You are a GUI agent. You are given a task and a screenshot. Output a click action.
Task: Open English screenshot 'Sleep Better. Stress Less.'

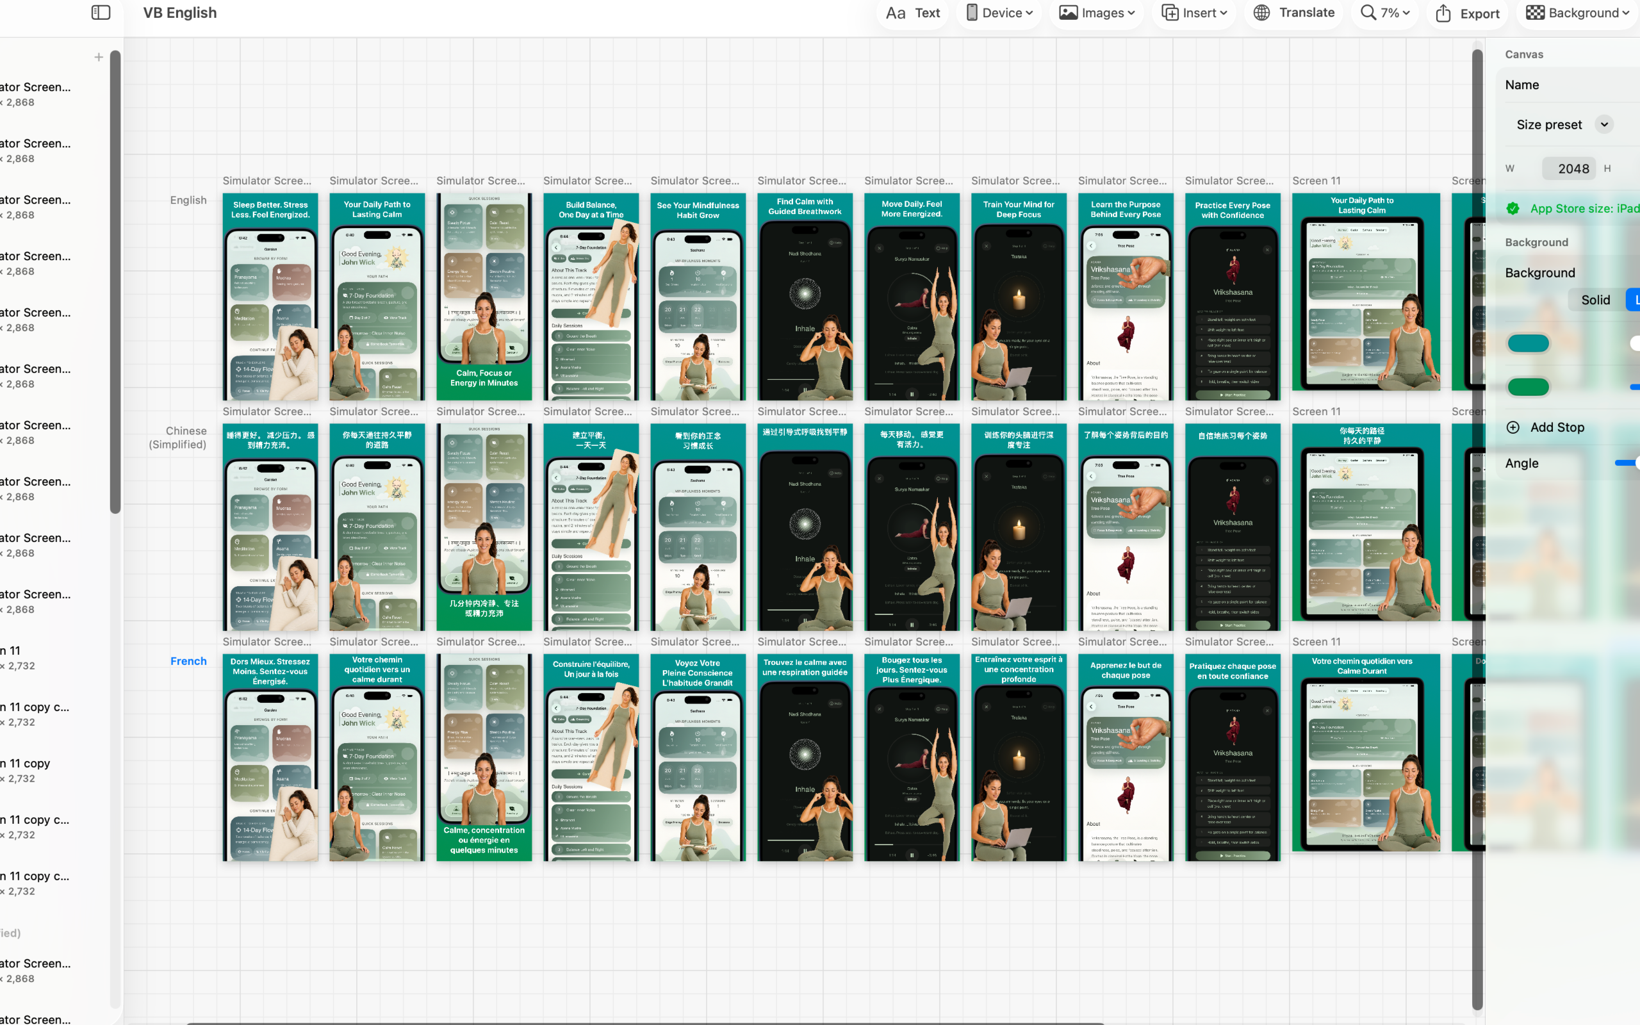tap(270, 297)
